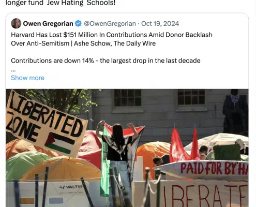Click the outer tweet text about funding schools
Screen dimensions: 256x207
click(x=61, y=3)
